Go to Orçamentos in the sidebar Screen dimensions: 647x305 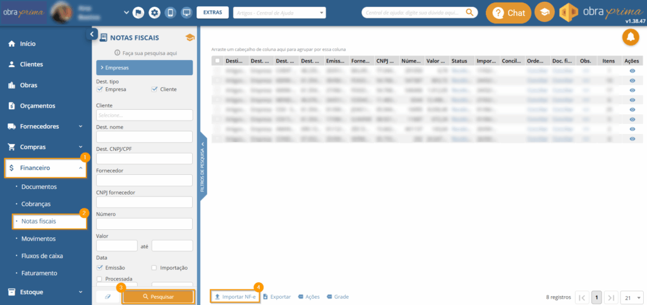coord(38,105)
